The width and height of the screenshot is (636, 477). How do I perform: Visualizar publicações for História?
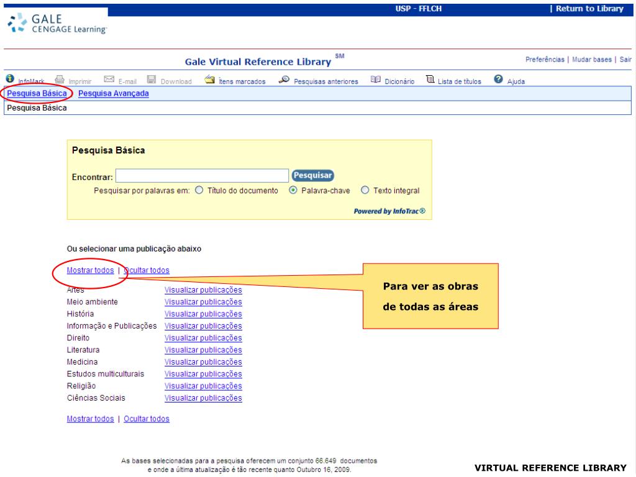click(203, 314)
